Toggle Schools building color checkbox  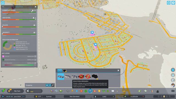pos(35,56)
